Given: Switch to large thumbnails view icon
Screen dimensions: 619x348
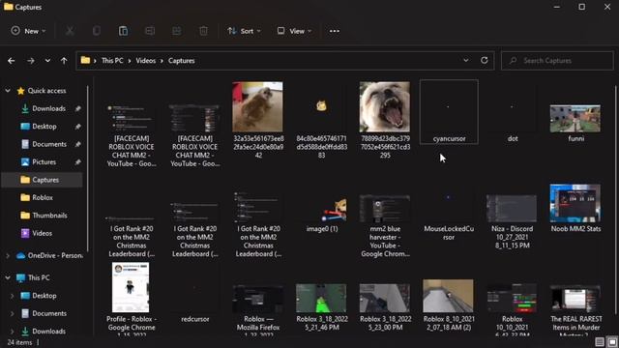Looking at the screenshot, I should (x=611, y=341).
